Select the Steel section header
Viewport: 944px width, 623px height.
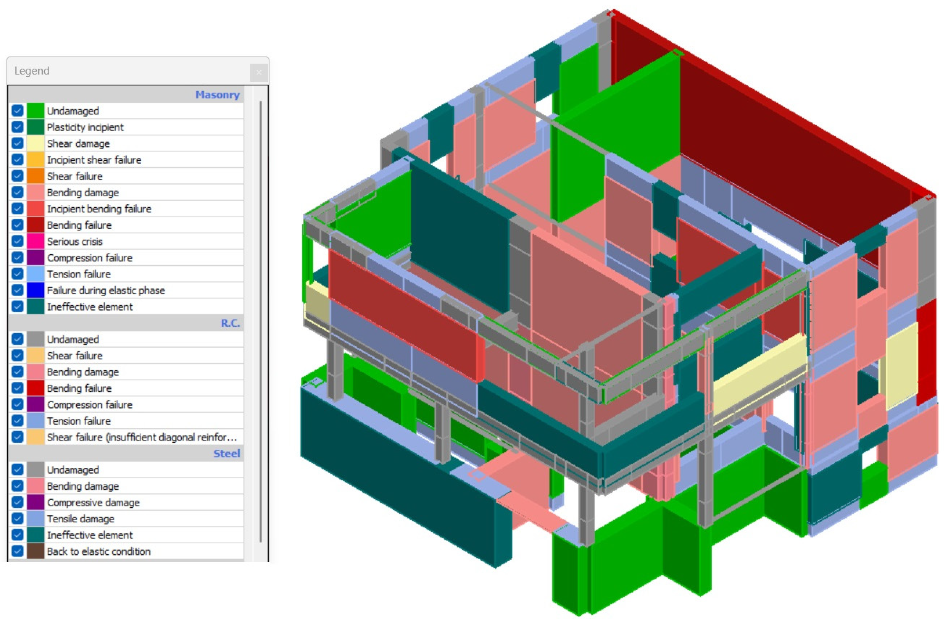pos(226,453)
